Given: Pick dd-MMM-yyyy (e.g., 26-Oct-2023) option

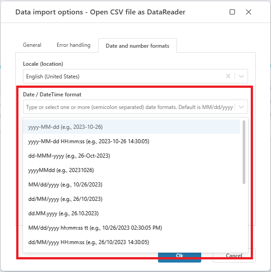Looking at the screenshot, I should click(131, 156).
